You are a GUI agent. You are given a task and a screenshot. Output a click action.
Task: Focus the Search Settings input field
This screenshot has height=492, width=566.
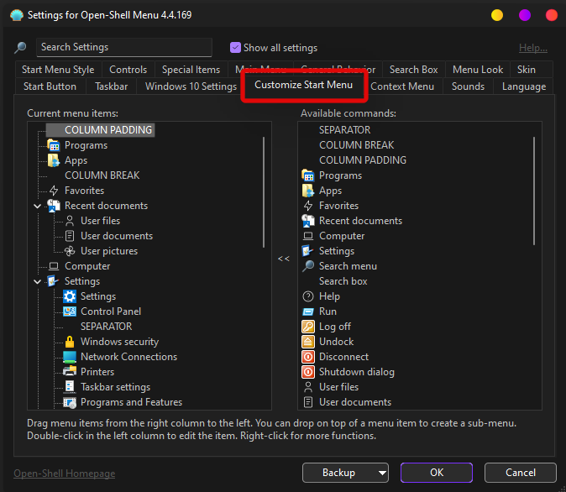pyautogui.click(x=124, y=48)
